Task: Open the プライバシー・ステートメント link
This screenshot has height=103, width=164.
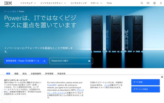Action: 65,91
